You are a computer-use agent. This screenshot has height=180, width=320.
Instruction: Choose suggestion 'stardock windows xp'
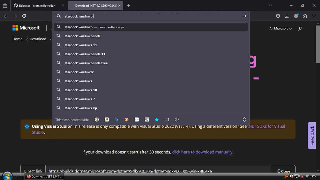click(151, 108)
